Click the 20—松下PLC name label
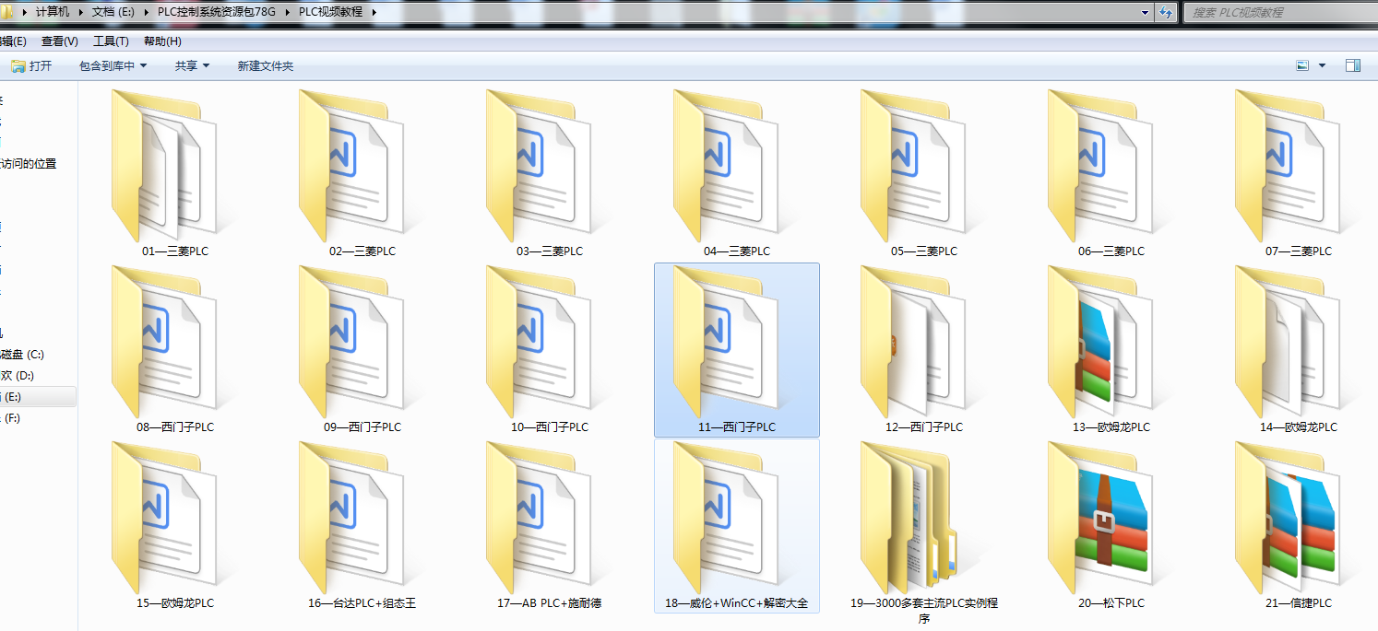The width and height of the screenshot is (1378, 631). (x=1111, y=602)
